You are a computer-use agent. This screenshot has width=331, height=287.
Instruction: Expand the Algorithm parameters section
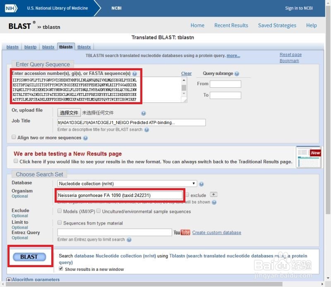pos(33,280)
